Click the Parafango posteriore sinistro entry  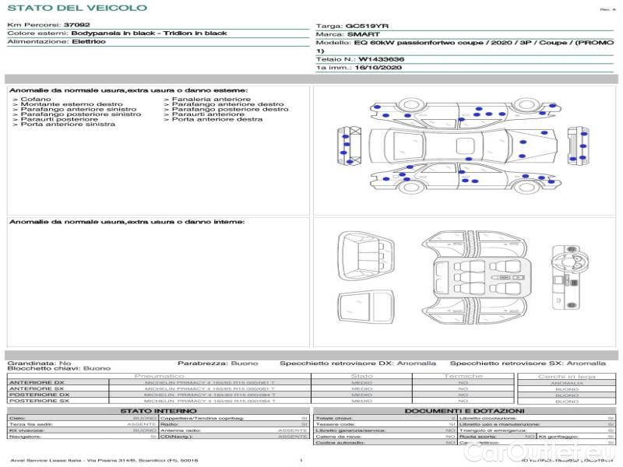click(x=81, y=114)
